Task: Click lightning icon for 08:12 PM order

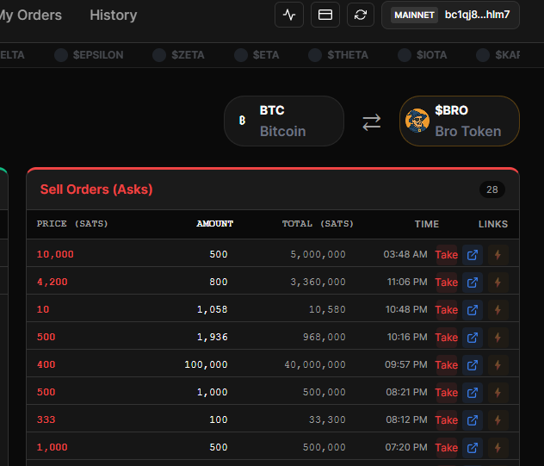Action: coord(498,420)
